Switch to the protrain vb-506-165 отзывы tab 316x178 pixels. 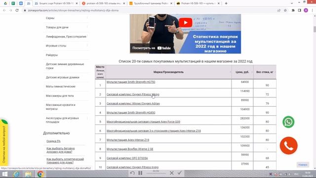(103, 3)
